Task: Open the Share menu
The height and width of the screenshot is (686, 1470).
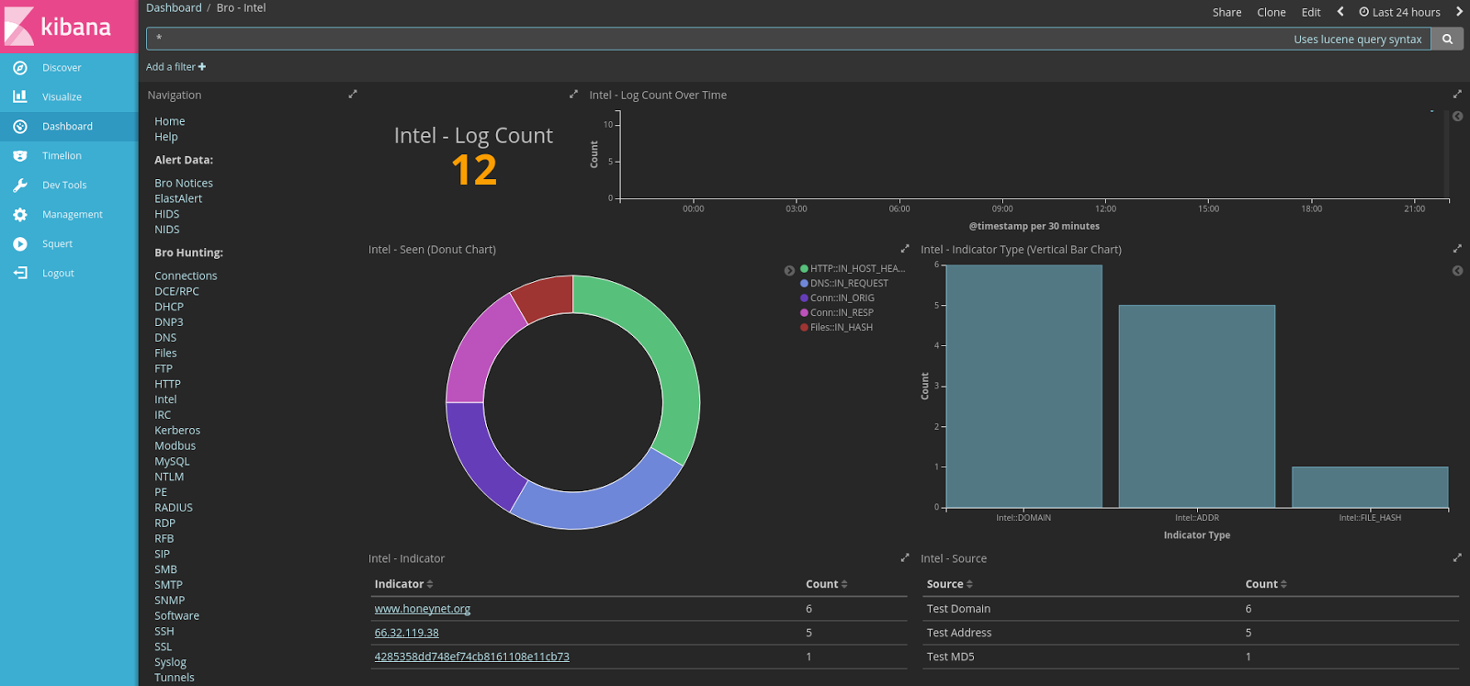Action: tap(1227, 12)
